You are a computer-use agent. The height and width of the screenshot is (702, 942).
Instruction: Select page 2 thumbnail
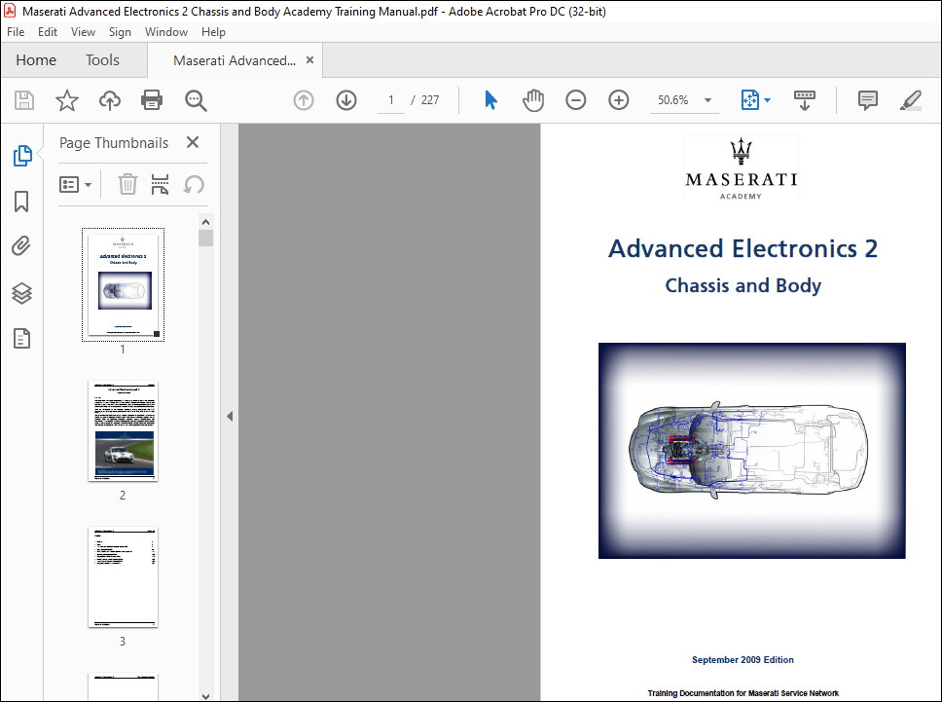[124, 431]
